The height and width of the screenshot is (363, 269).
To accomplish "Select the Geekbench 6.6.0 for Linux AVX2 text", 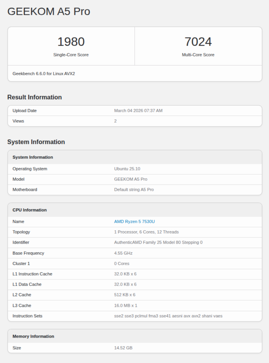I will [44, 74].
